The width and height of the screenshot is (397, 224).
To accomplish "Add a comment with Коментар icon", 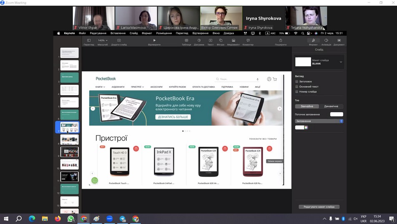I will (248, 40).
